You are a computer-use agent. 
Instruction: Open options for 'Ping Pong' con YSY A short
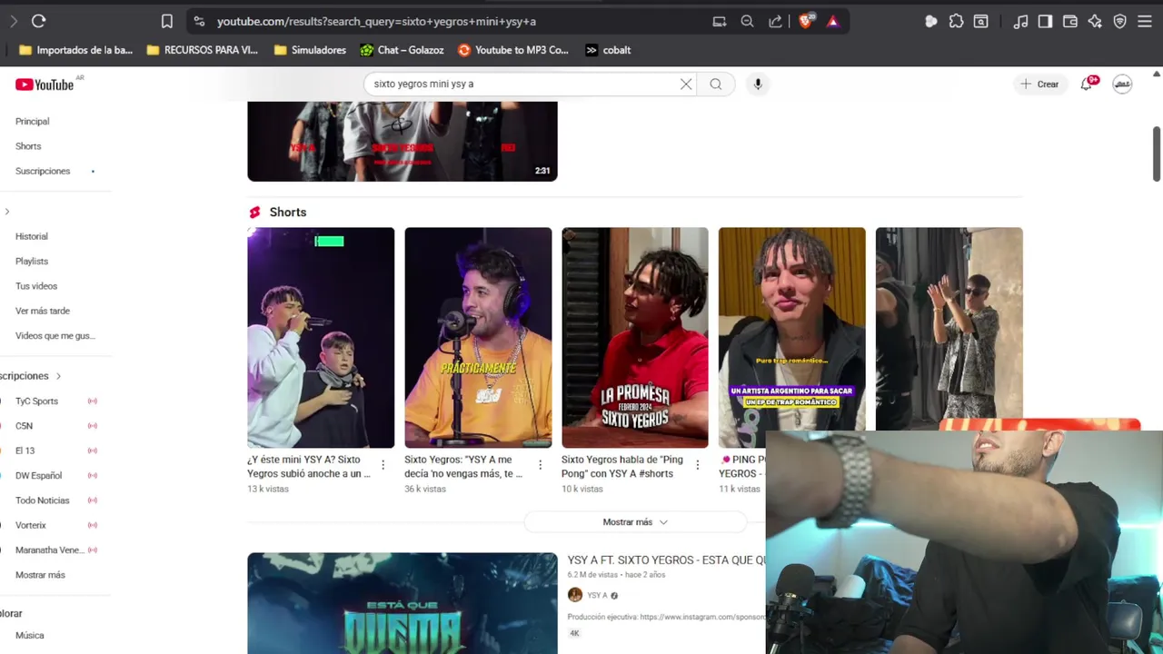pos(697,465)
